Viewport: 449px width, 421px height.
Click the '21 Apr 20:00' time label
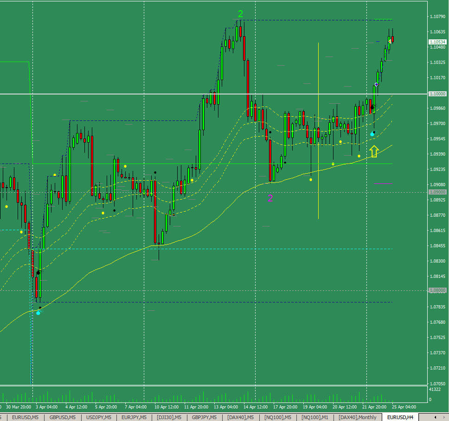(x=374, y=407)
